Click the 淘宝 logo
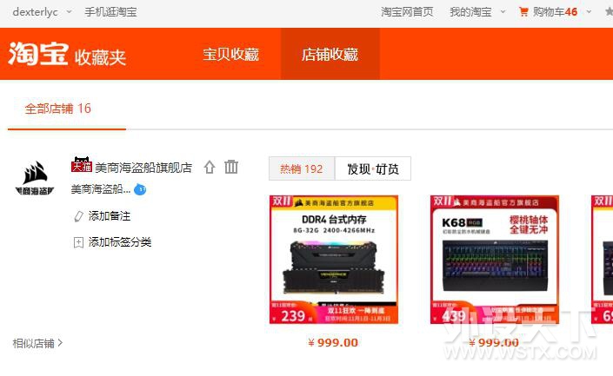The height and width of the screenshot is (376, 613). point(38,54)
